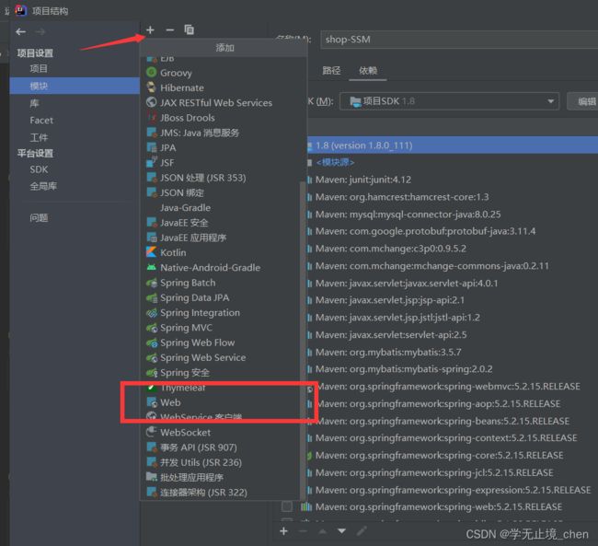
Task: Click the JAX RESTful Web Services icon
Action: click(x=152, y=102)
